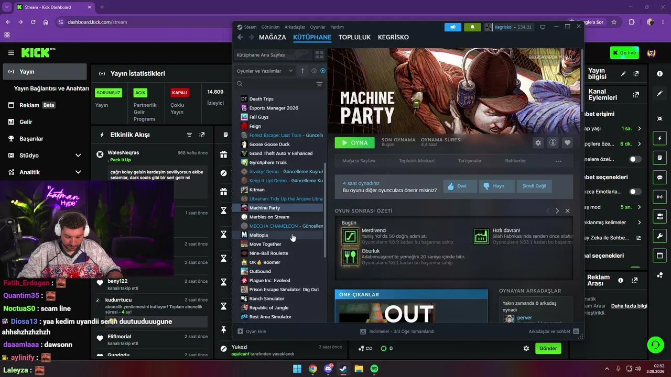Pop out Kanal Eylemleri panel

pos(636,95)
